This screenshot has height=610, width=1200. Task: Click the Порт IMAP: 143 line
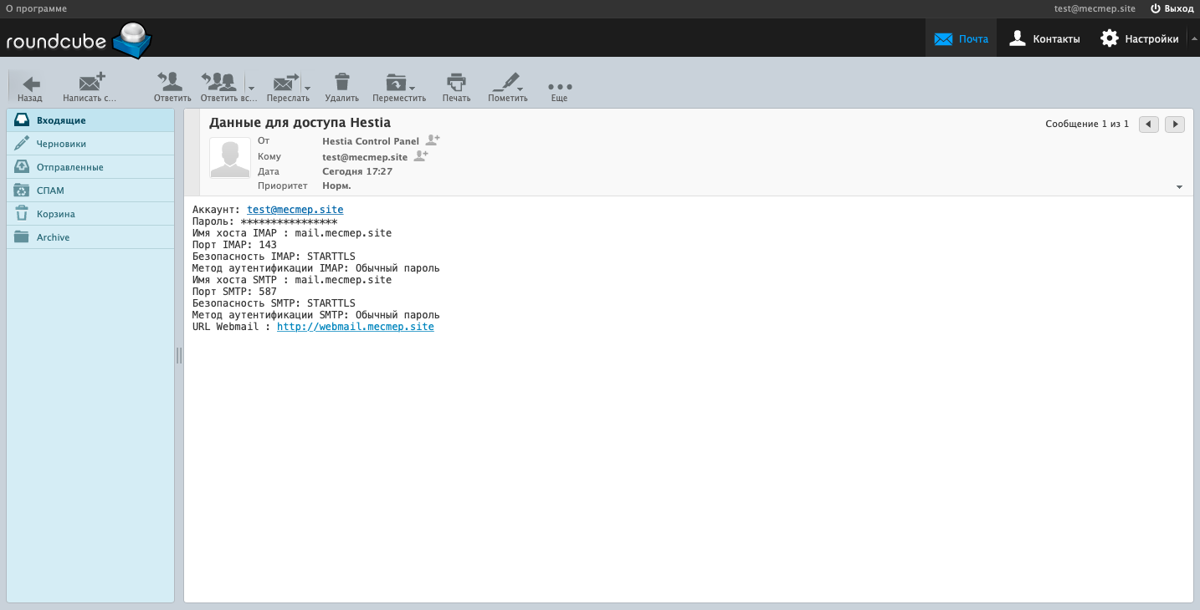[234, 245]
